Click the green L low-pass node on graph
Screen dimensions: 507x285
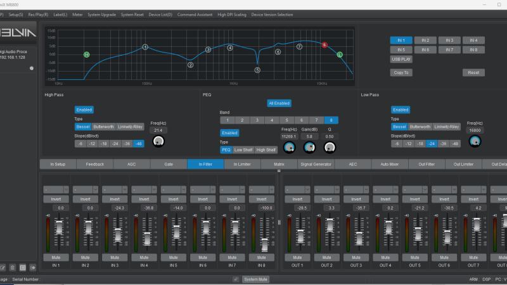340,54
